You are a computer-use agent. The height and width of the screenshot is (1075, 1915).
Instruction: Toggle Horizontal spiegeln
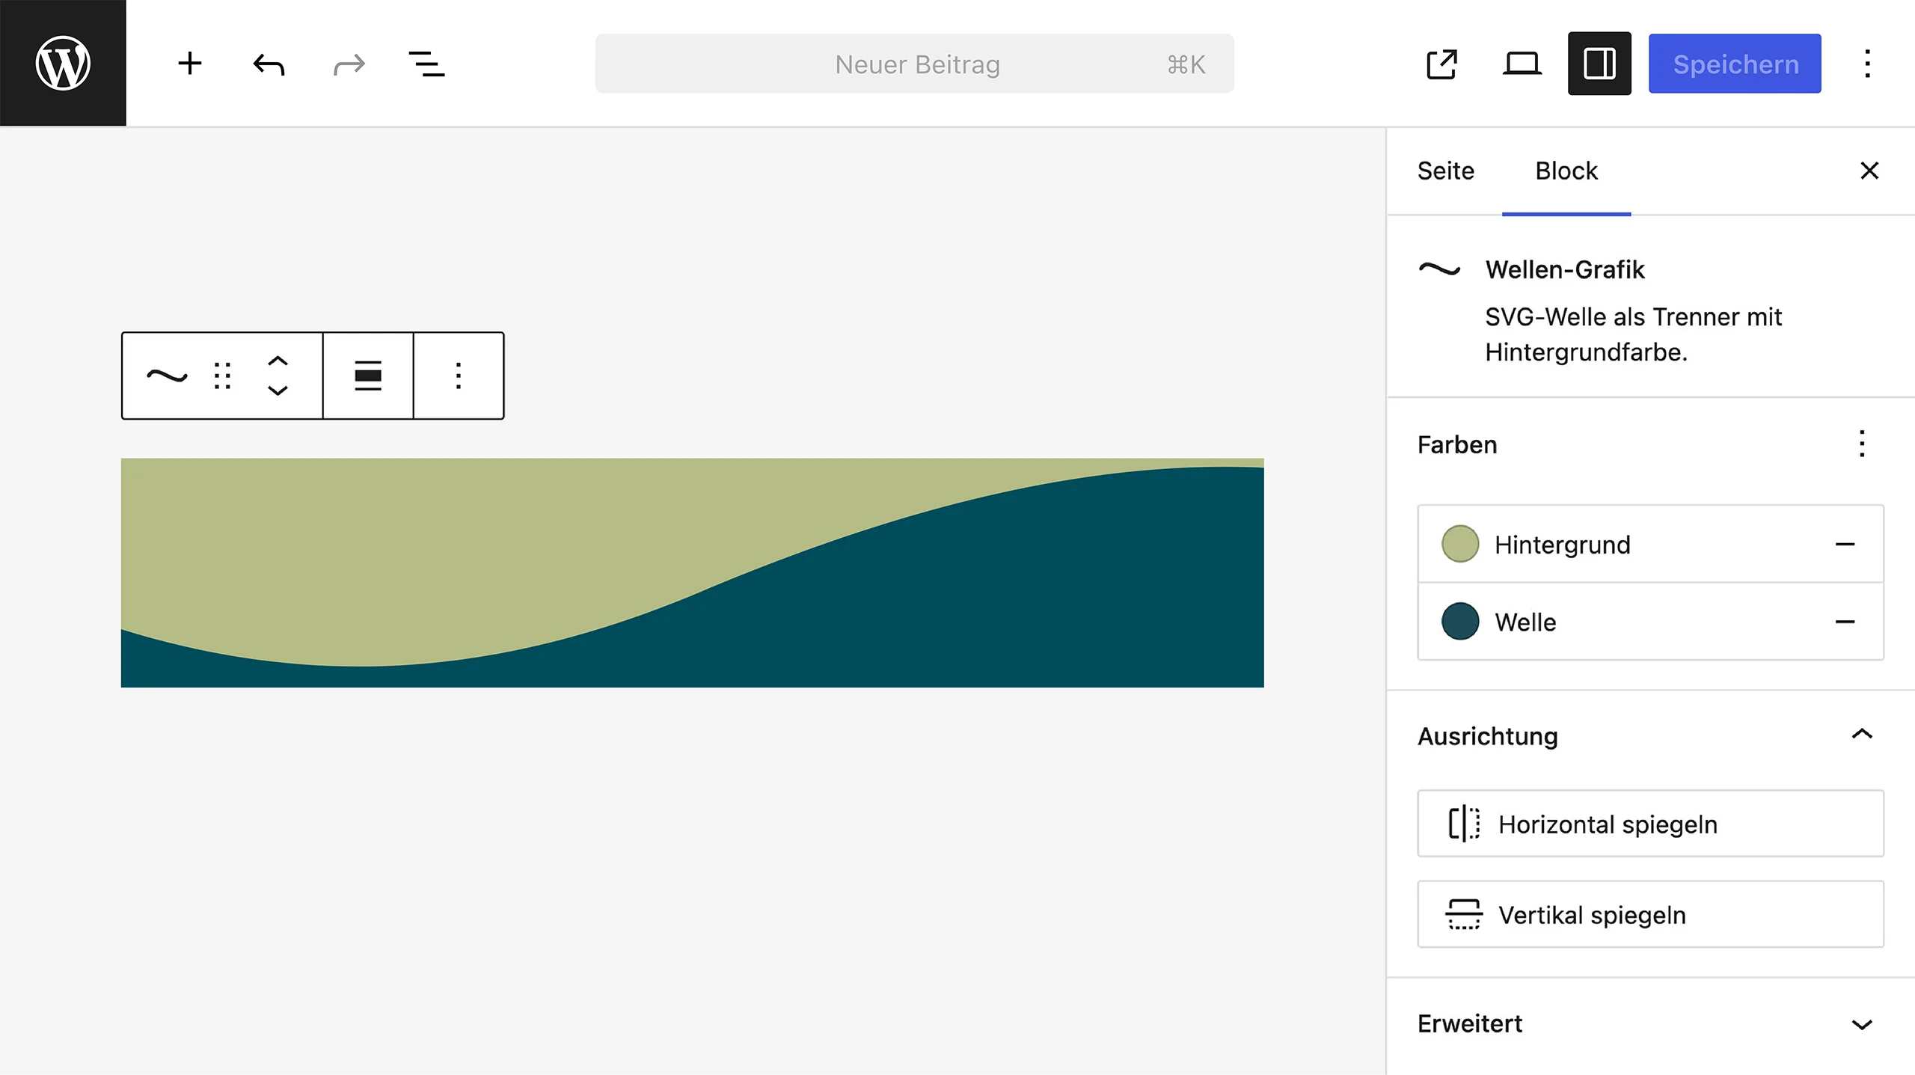coord(1650,824)
